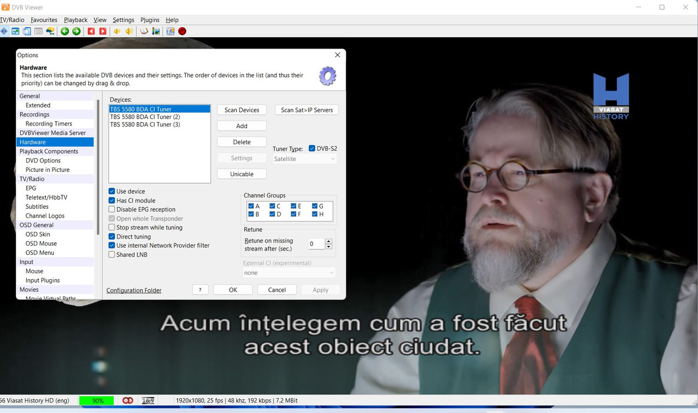The width and height of the screenshot is (698, 413).
Task: Open the Favourites menu
Action: [44, 20]
